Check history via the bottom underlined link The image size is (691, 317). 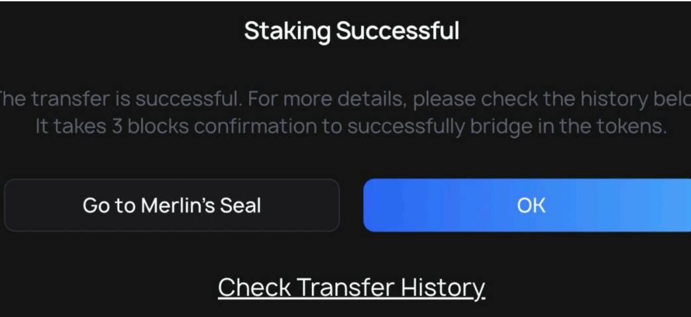click(351, 287)
